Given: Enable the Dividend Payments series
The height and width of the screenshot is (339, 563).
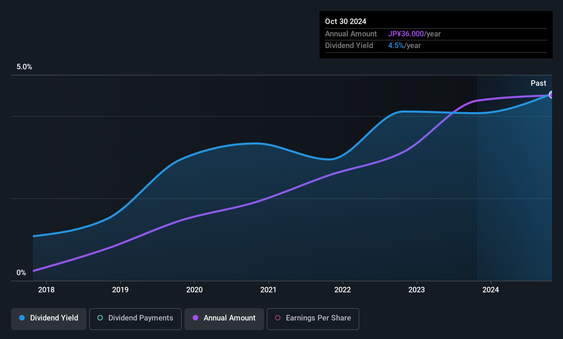Looking at the screenshot, I should click(x=135, y=319).
